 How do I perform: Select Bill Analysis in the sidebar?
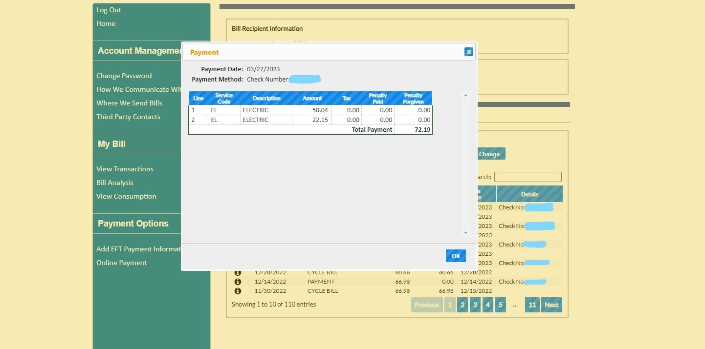coord(114,182)
